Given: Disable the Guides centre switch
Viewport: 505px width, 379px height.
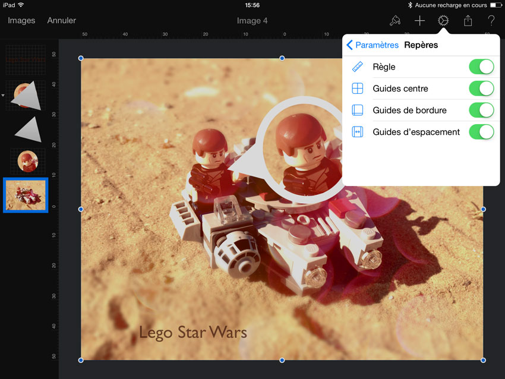Looking at the screenshot, I should pos(481,89).
